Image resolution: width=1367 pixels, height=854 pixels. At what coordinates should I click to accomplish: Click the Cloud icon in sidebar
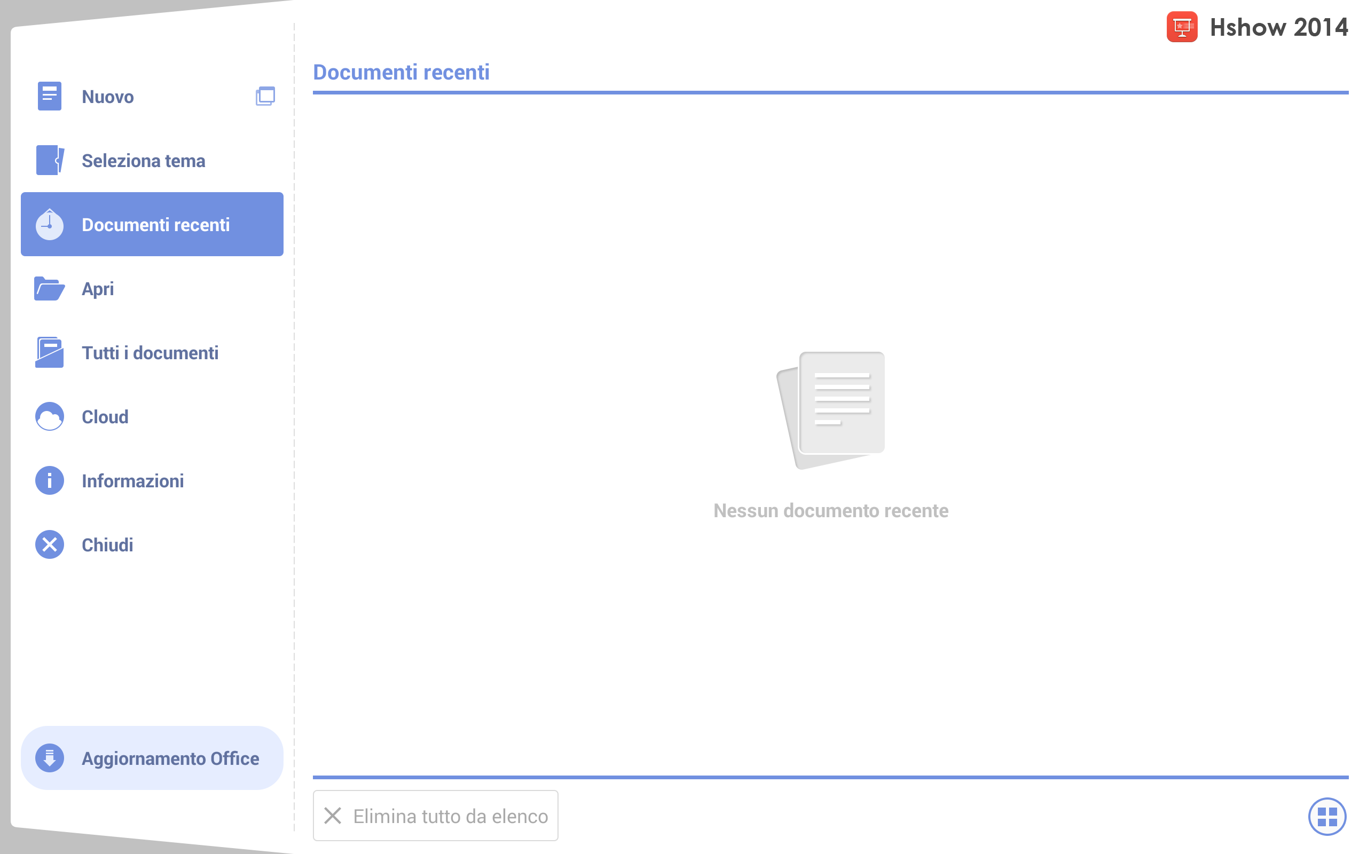click(x=50, y=417)
